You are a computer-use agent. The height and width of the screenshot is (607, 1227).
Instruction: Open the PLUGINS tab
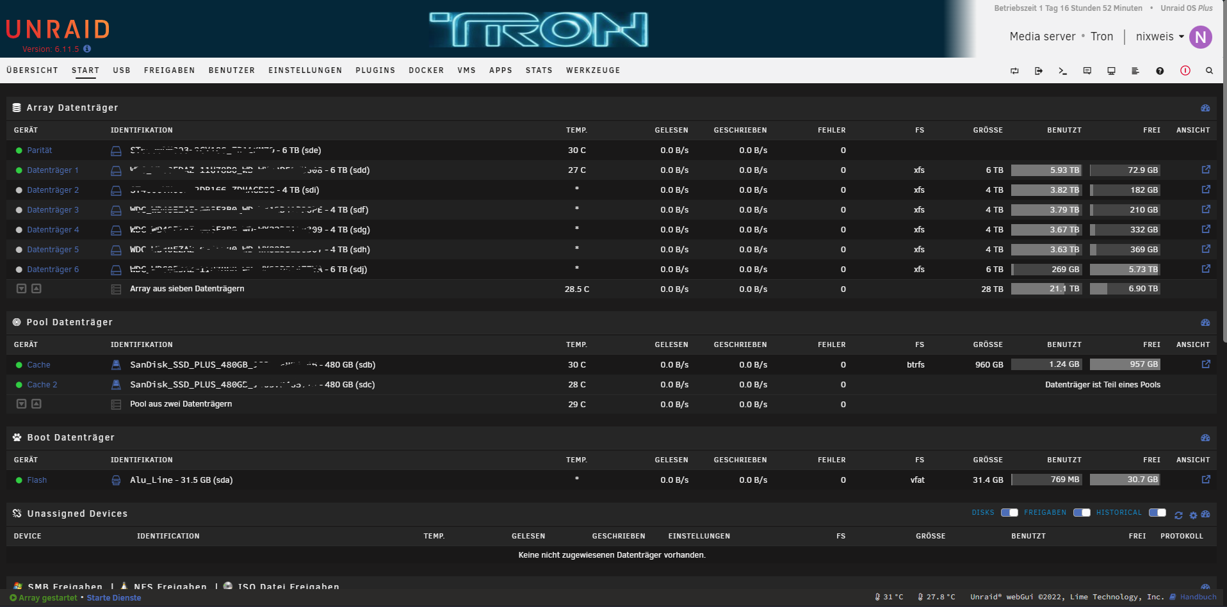pos(375,70)
